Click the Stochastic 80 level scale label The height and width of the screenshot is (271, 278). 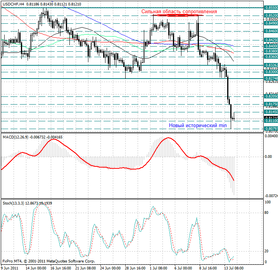tap(267, 213)
